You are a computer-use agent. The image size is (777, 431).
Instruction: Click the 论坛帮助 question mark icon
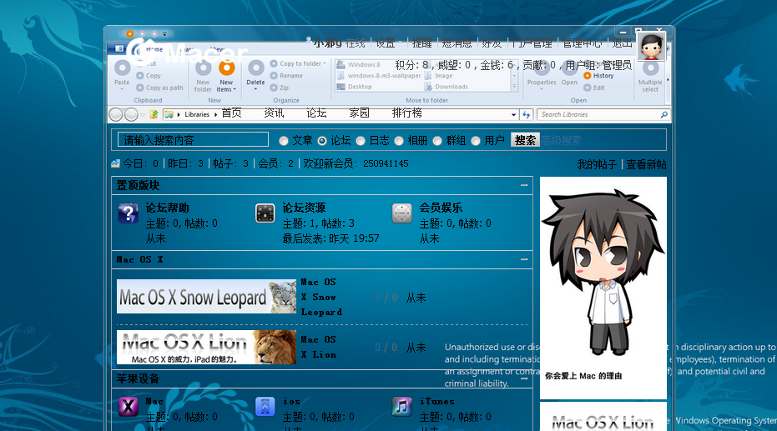pyautogui.click(x=128, y=213)
